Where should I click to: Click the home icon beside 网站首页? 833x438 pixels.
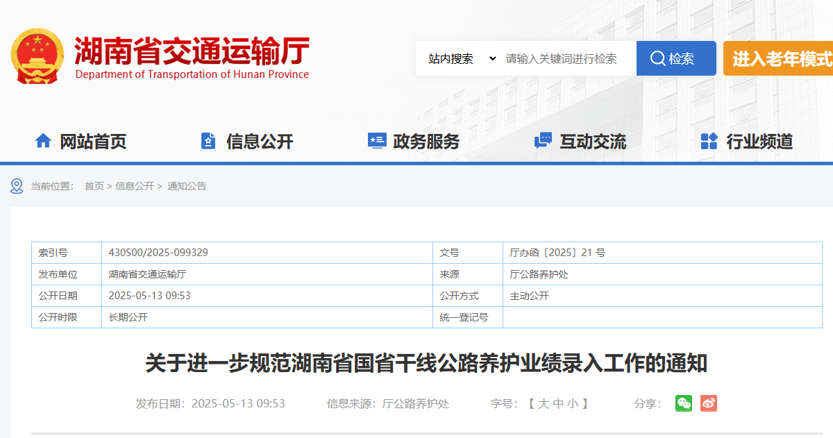coord(43,142)
